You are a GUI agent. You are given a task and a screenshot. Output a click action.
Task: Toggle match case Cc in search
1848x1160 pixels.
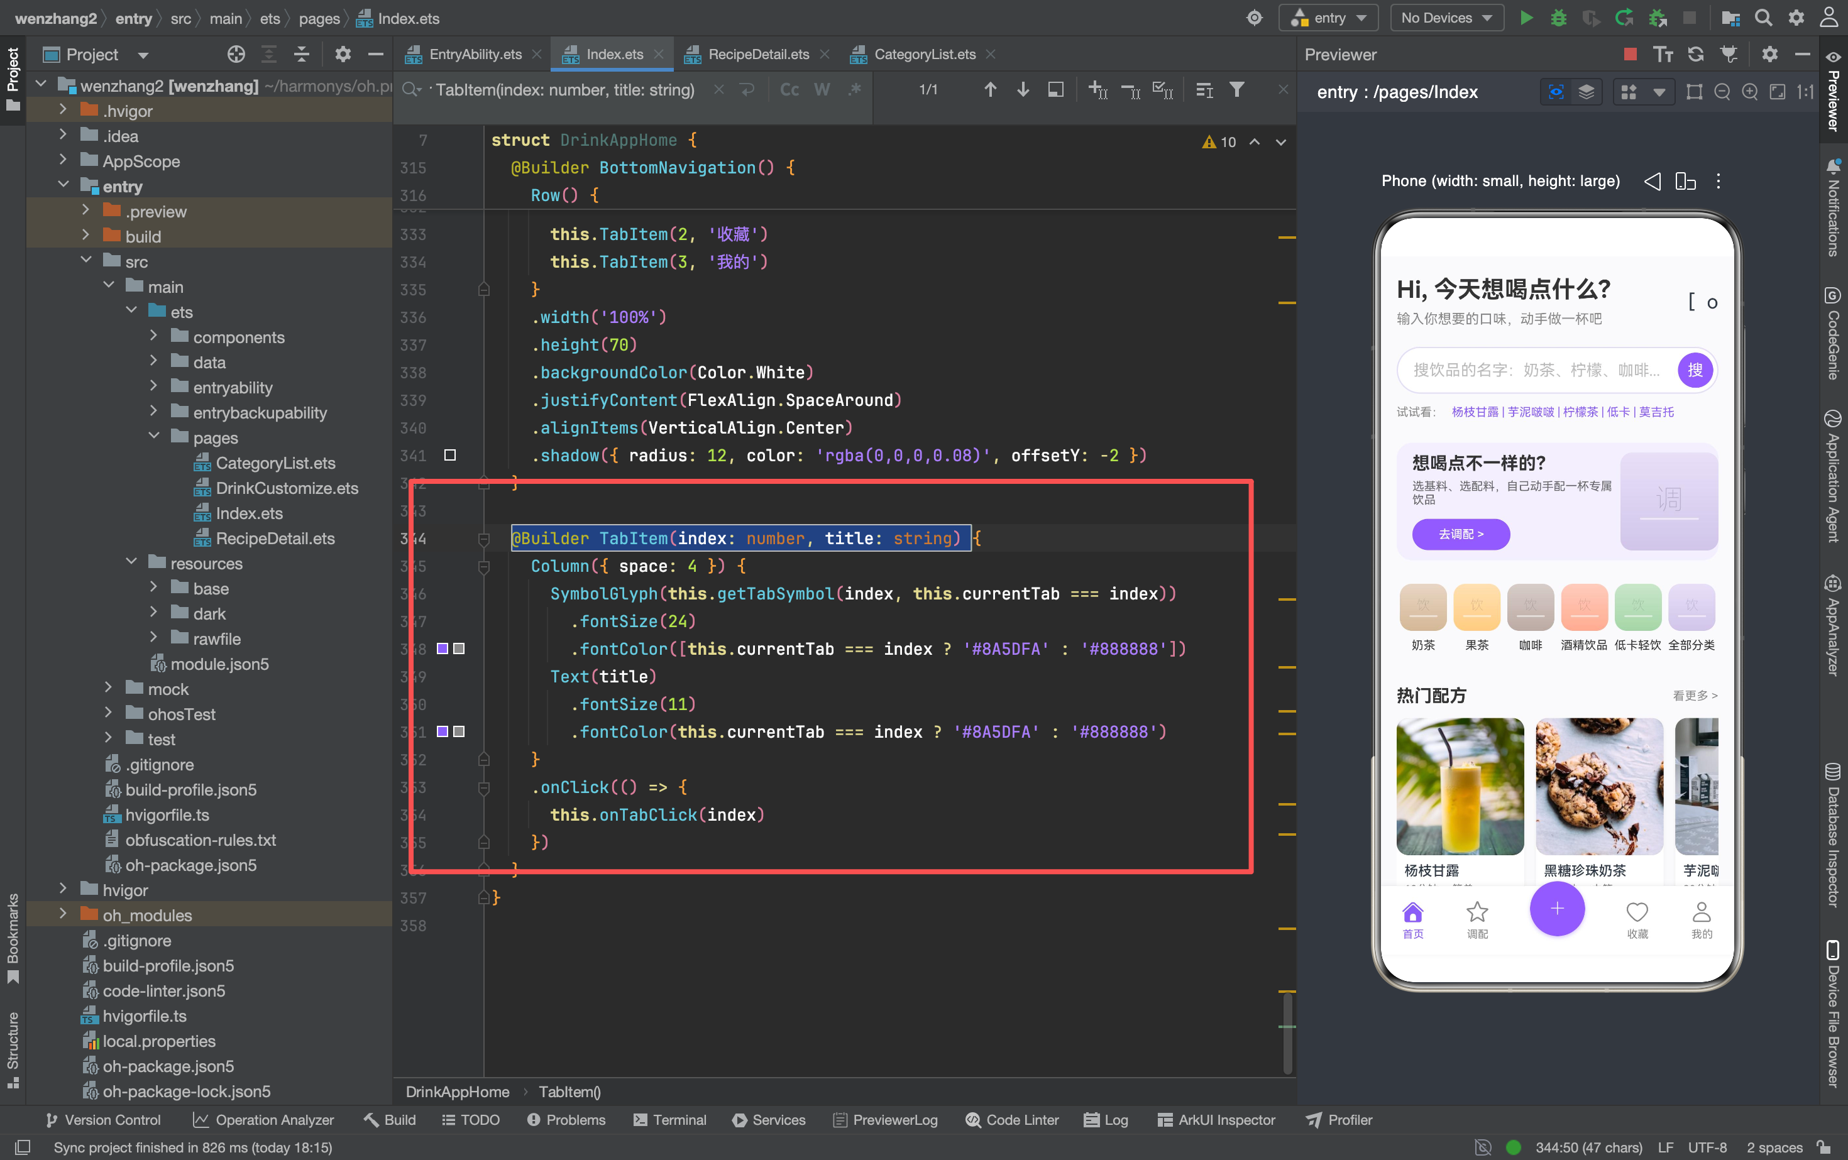789,90
